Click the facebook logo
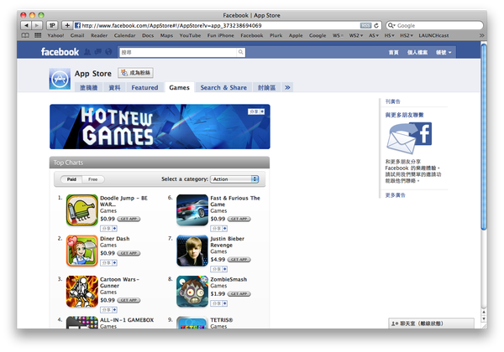 pos(60,52)
